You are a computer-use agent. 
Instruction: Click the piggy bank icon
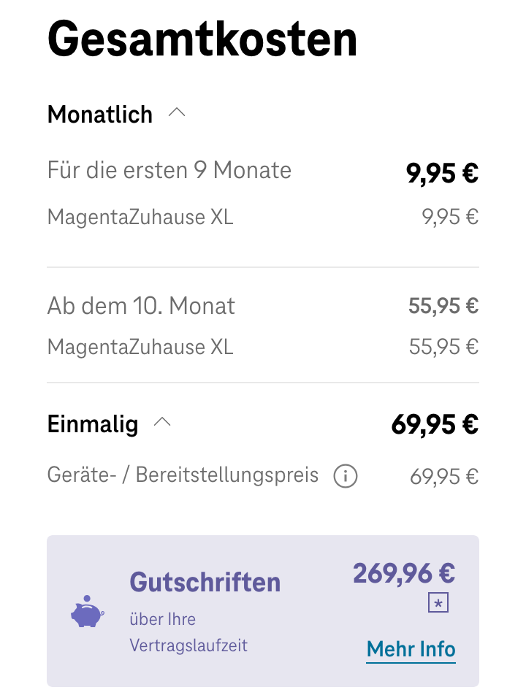coord(87,612)
